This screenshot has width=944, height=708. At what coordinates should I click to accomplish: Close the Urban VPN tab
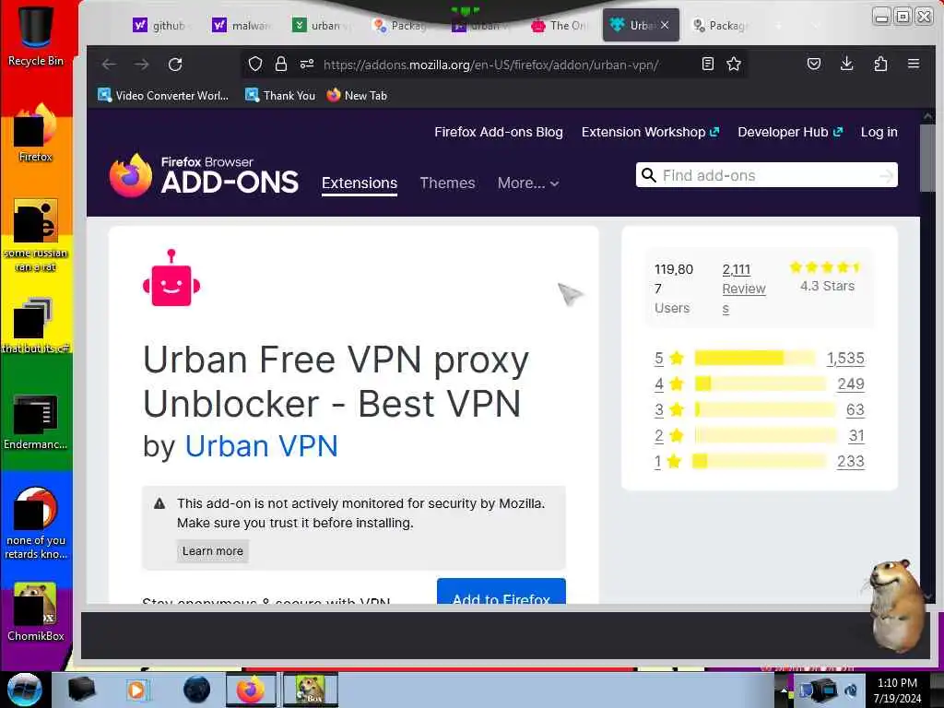(665, 25)
